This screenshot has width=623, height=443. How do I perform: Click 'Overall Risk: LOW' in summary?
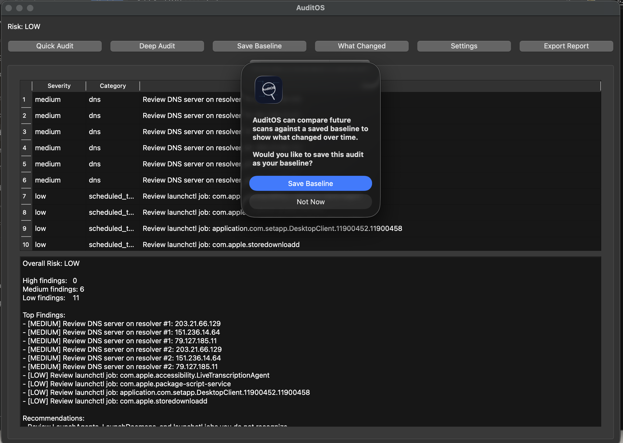[x=51, y=263]
